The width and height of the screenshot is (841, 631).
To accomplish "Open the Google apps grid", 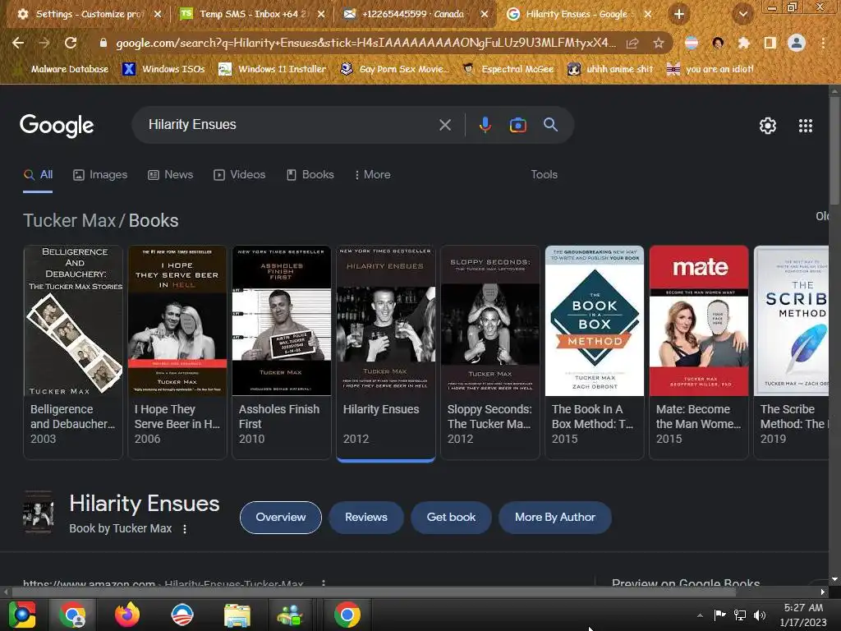I will click(805, 126).
